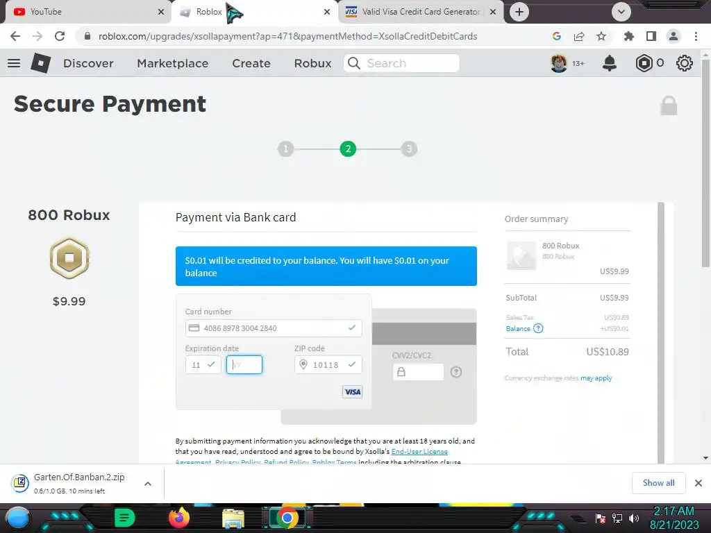Open the network tray icon

coord(617,518)
